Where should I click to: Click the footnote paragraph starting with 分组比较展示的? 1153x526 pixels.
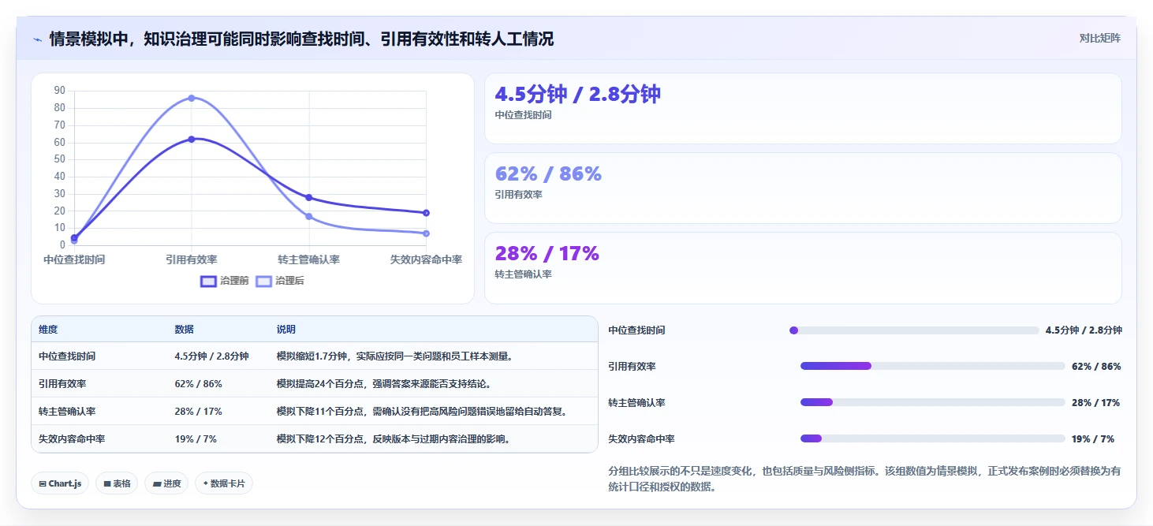864,479
